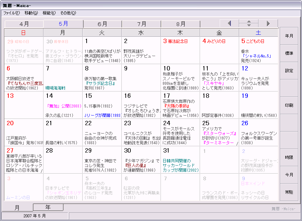This screenshot has width=302, height=221.
Task: Switch to the 年 view tab
Action: (x=48, y=207)
